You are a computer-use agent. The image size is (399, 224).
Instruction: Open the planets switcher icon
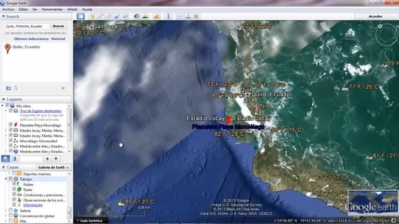(x=156, y=16)
